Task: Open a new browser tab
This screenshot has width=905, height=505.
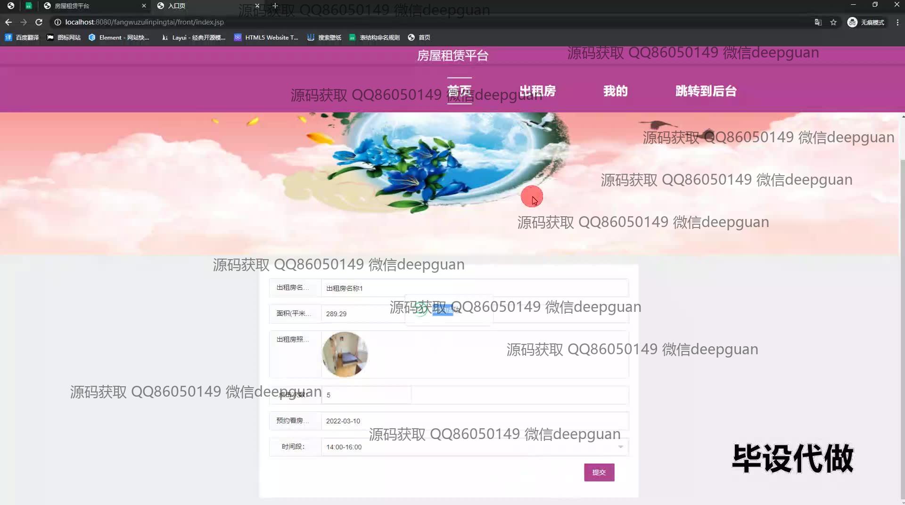Action: point(275,6)
